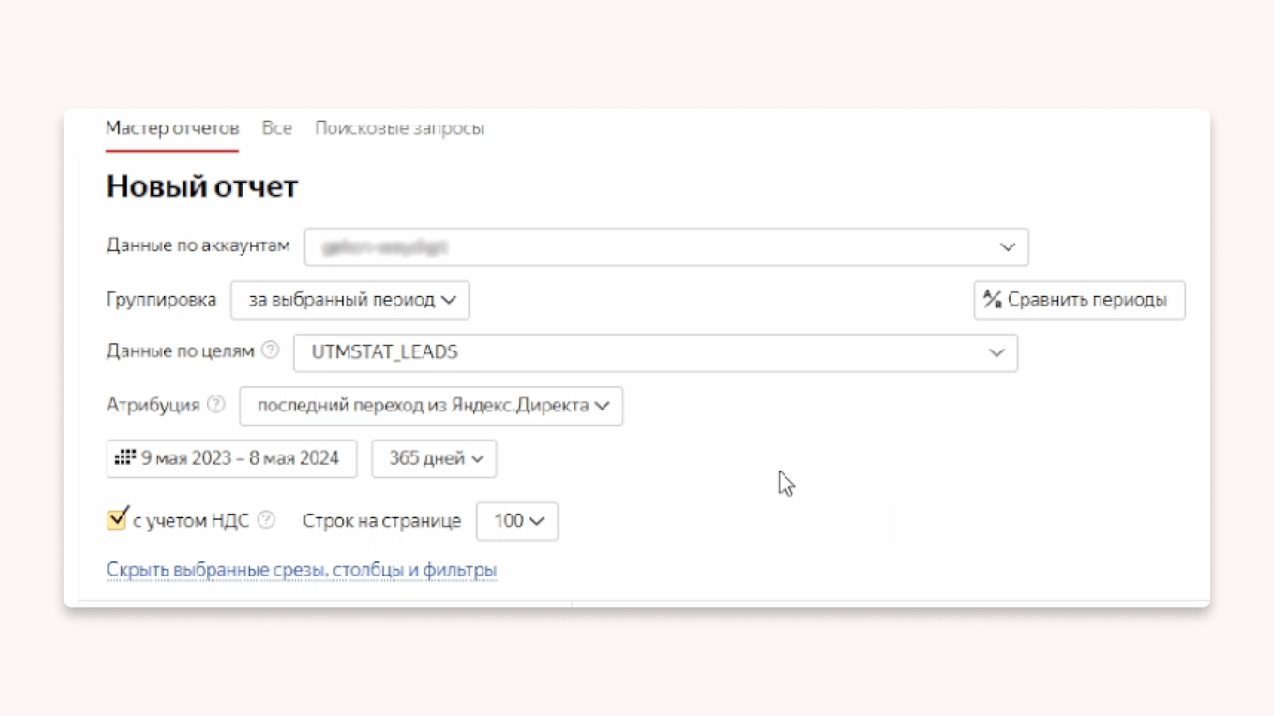Click help icon next to с учетом НДС
The height and width of the screenshot is (716, 1274).
[x=267, y=520]
